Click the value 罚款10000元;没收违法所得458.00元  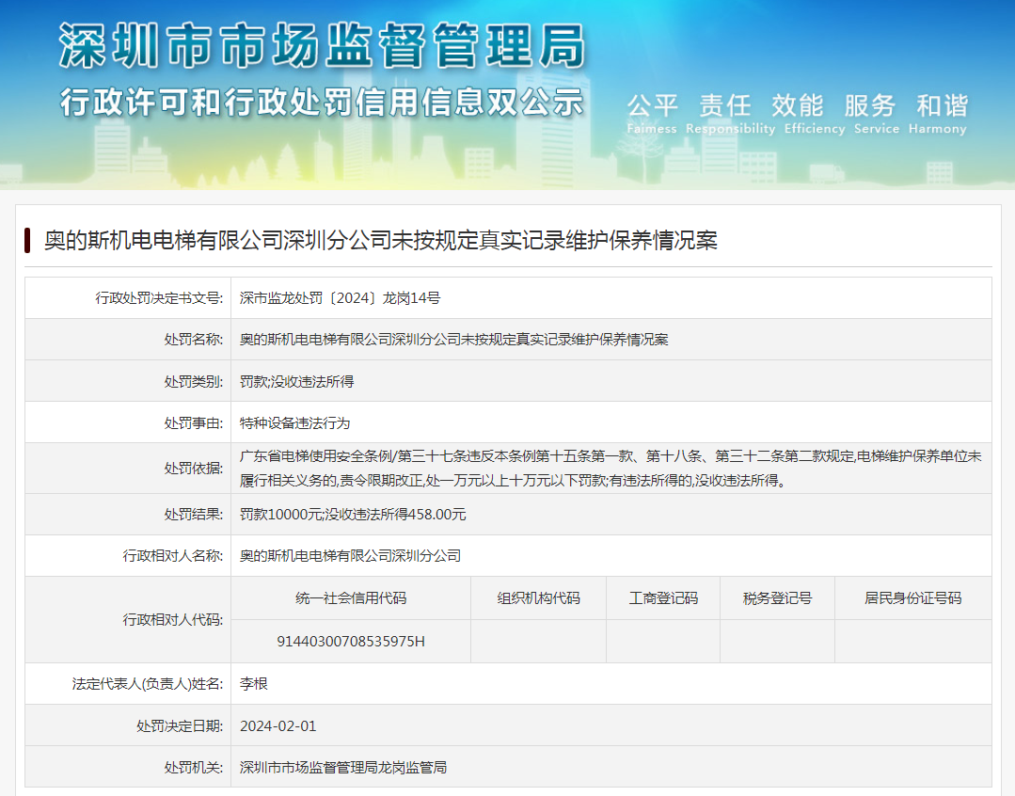(353, 515)
